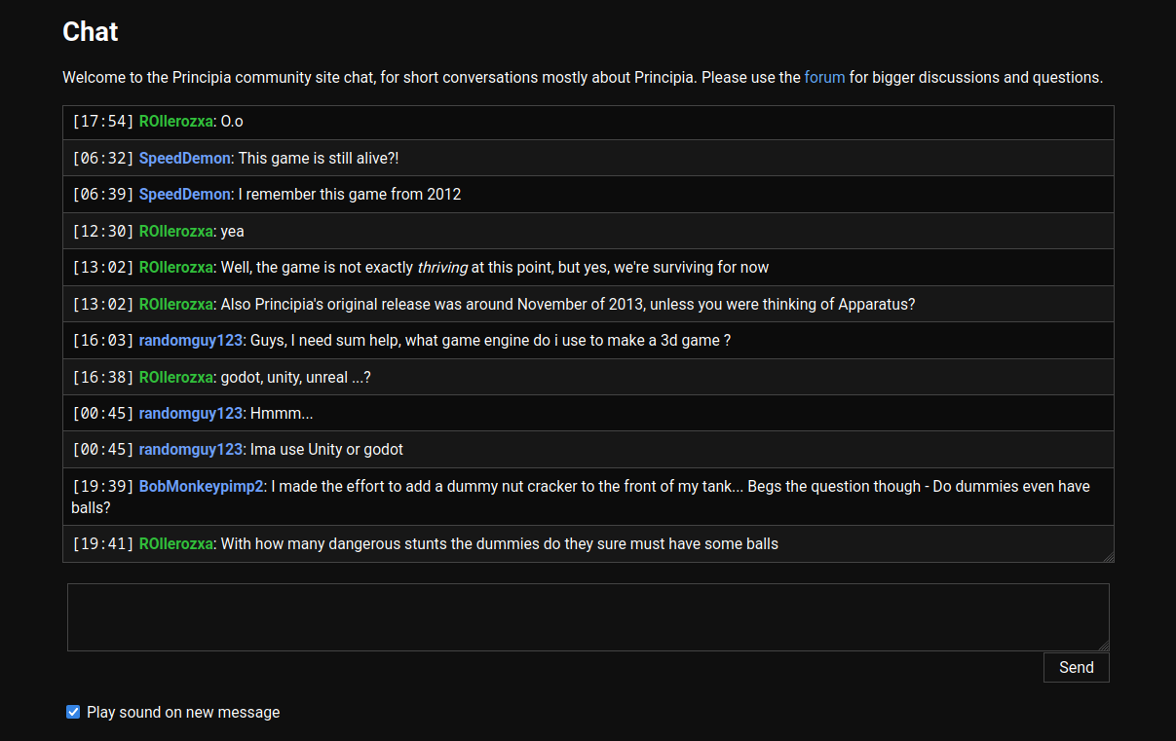This screenshot has width=1176, height=741.
Task: Open the forum link in welcome text
Action: pyautogui.click(x=824, y=77)
